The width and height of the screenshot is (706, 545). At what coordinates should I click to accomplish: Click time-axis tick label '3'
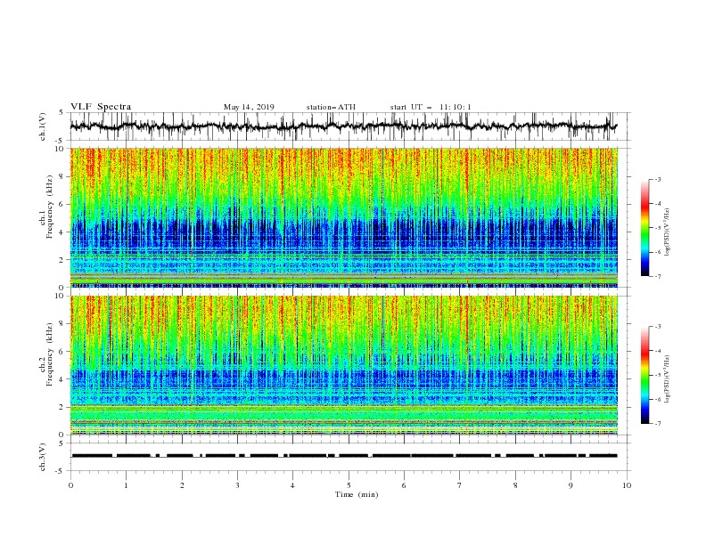click(x=237, y=485)
